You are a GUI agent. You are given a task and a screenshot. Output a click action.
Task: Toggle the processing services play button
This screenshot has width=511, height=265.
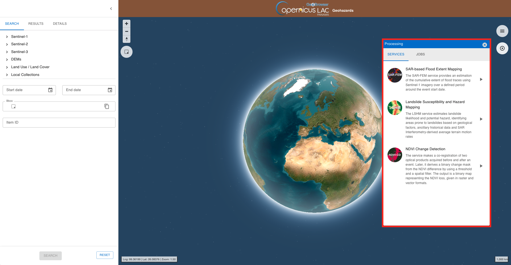pyautogui.click(x=502, y=48)
